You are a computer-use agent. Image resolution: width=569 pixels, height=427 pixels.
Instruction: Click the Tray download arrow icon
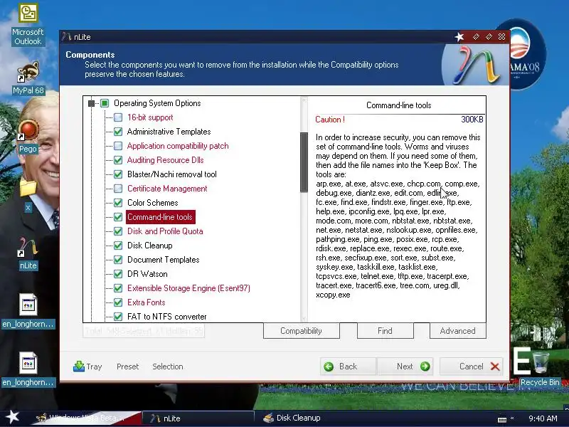coord(78,367)
